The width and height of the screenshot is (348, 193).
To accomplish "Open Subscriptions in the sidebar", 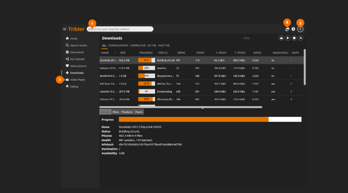I will tap(78, 66).
